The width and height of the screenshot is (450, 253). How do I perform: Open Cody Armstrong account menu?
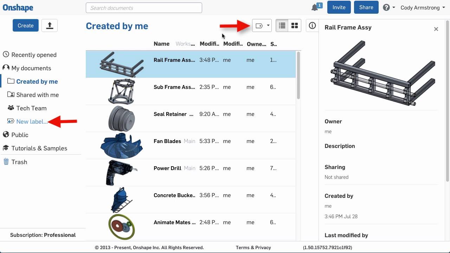[x=423, y=7]
